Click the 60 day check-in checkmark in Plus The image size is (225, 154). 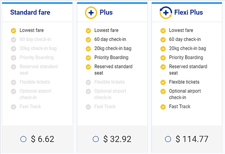click(x=88, y=39)
